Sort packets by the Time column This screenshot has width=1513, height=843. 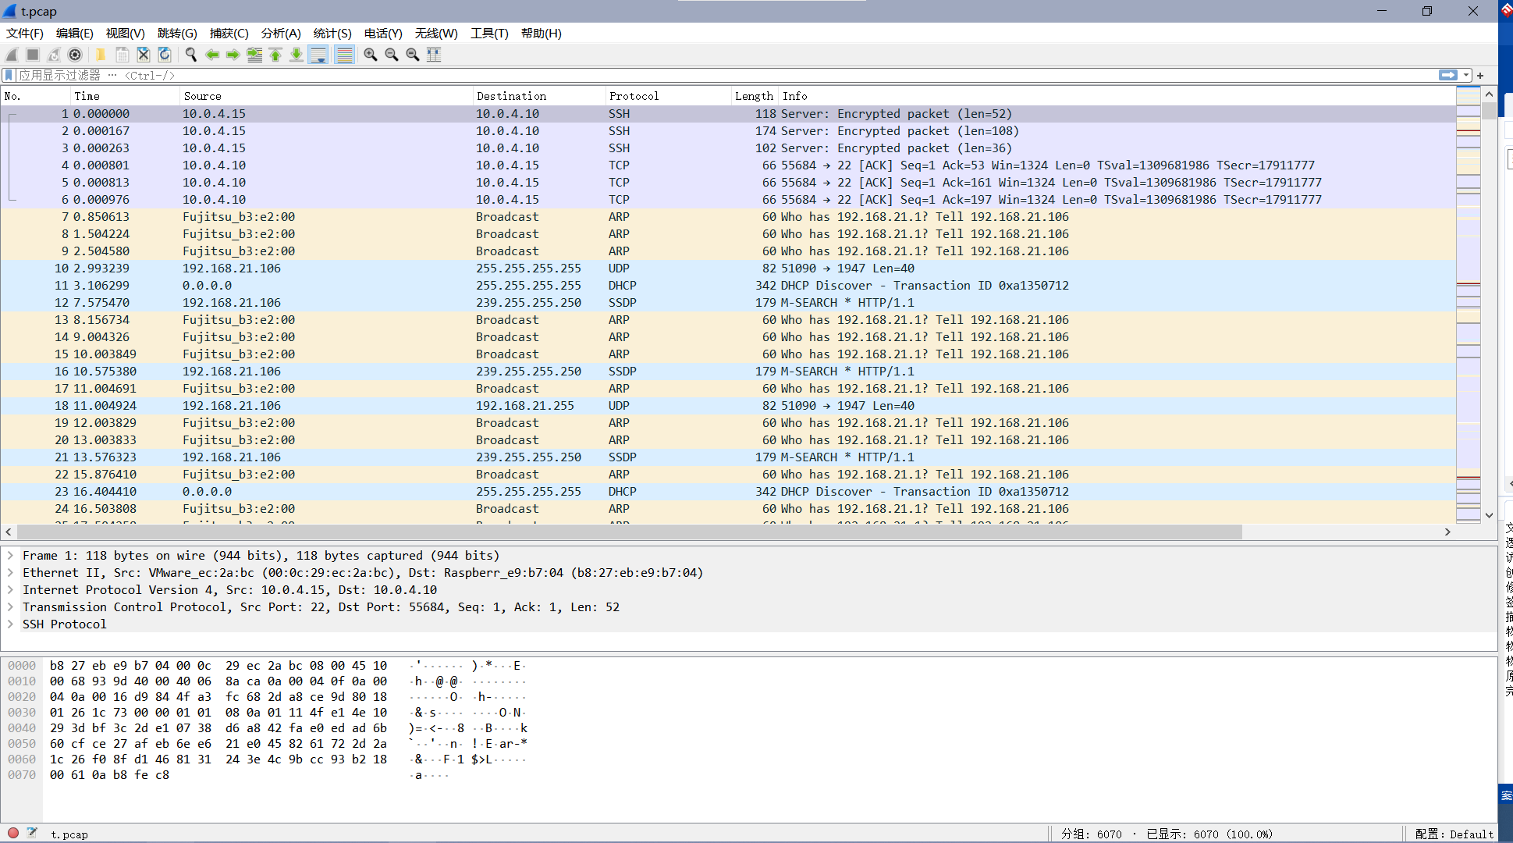coord(125,96)
